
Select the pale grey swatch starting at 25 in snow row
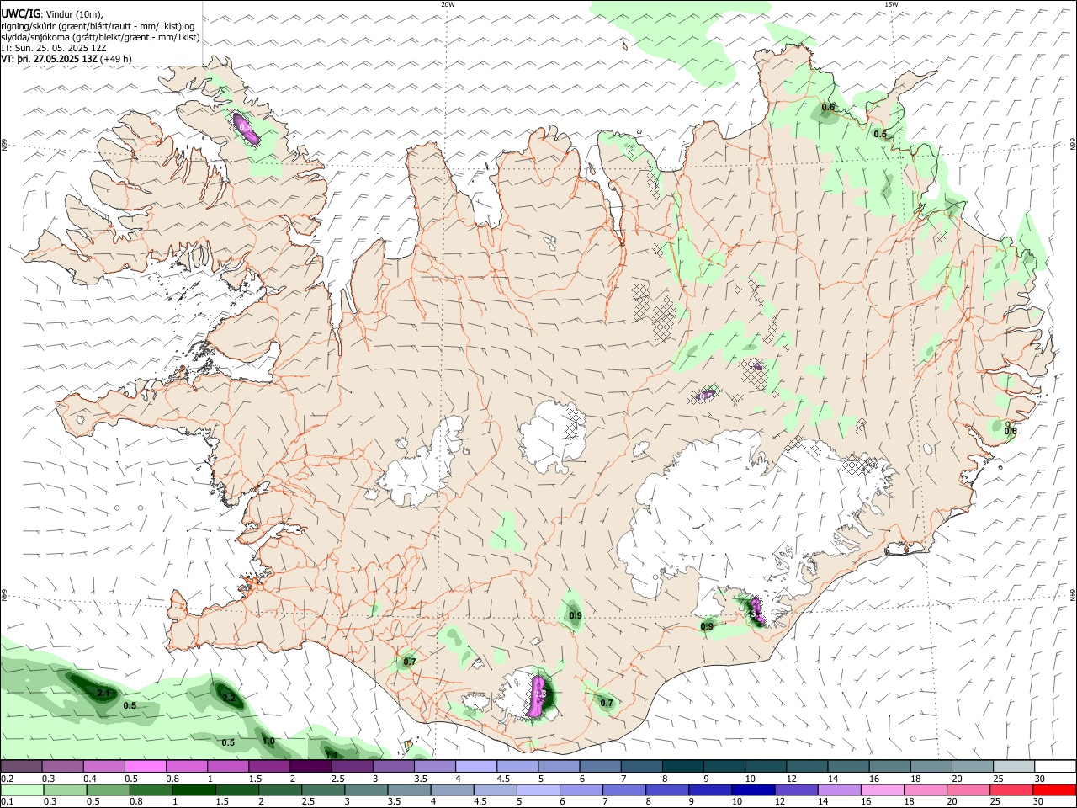pos(1013,767)
